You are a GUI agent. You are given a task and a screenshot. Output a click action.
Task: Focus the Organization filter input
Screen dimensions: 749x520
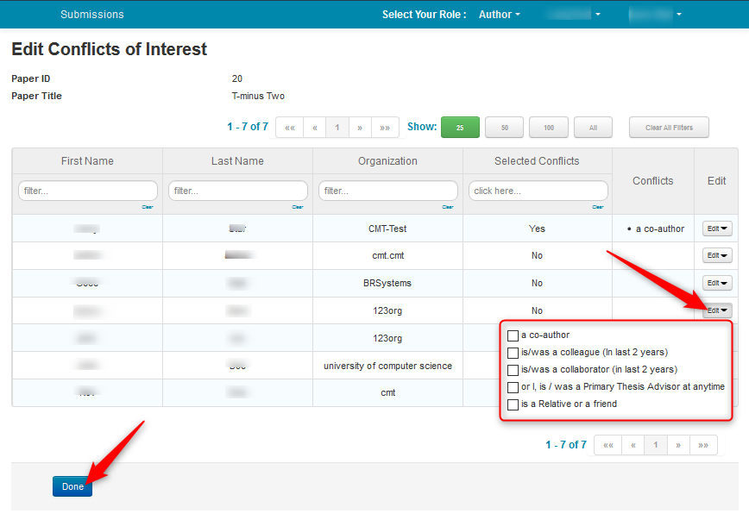[x=387, y=191]
